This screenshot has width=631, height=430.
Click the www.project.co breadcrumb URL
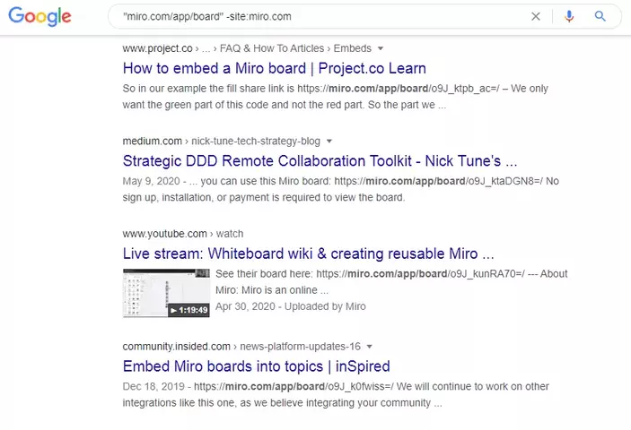(157, 48)
